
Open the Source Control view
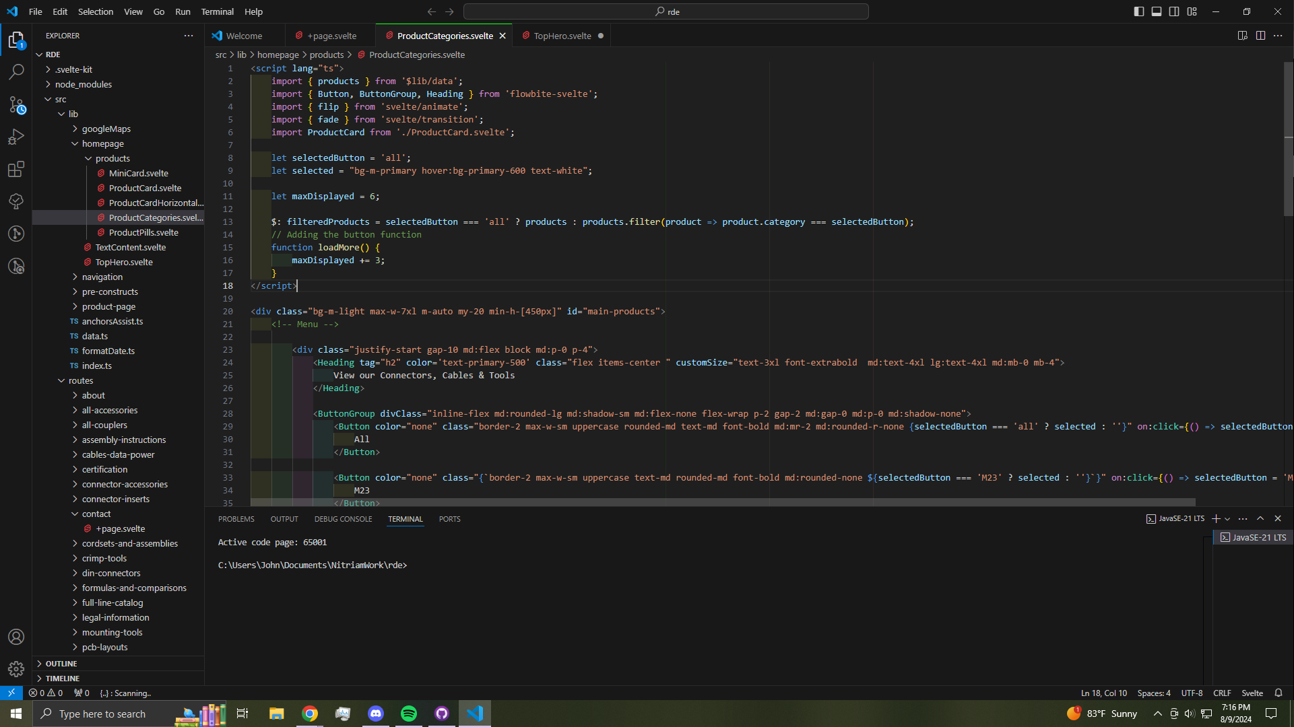point(16,104)
